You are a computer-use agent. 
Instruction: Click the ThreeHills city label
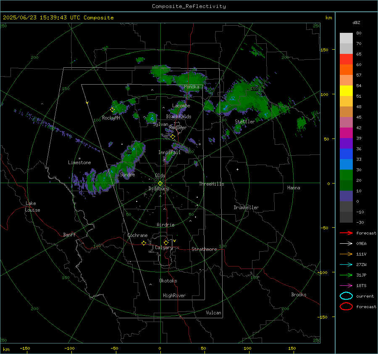(211, 184)
